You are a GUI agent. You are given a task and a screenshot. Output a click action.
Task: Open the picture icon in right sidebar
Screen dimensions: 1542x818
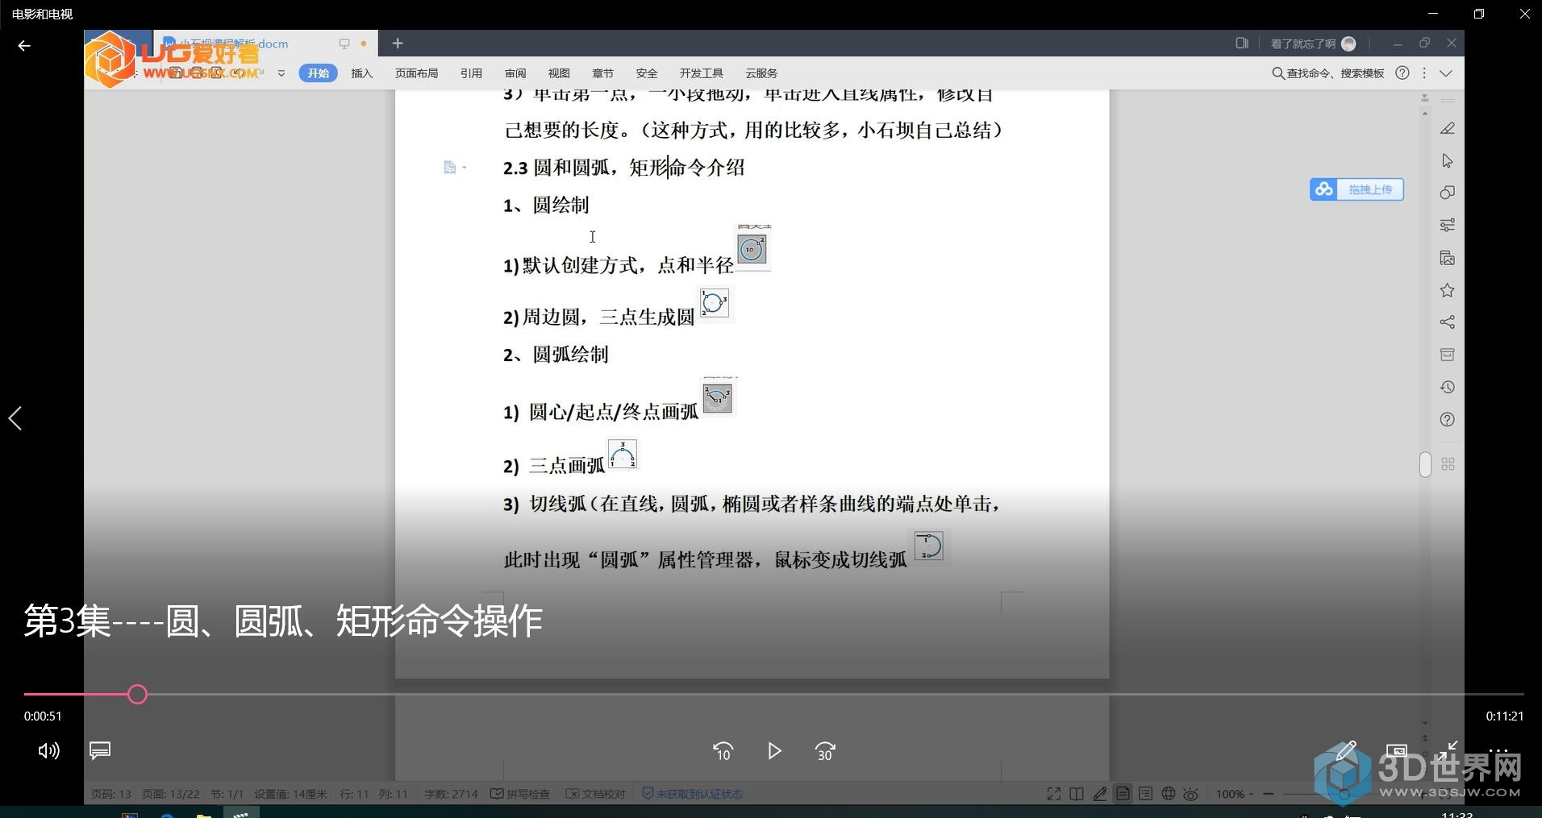(x=1448, y=258)
